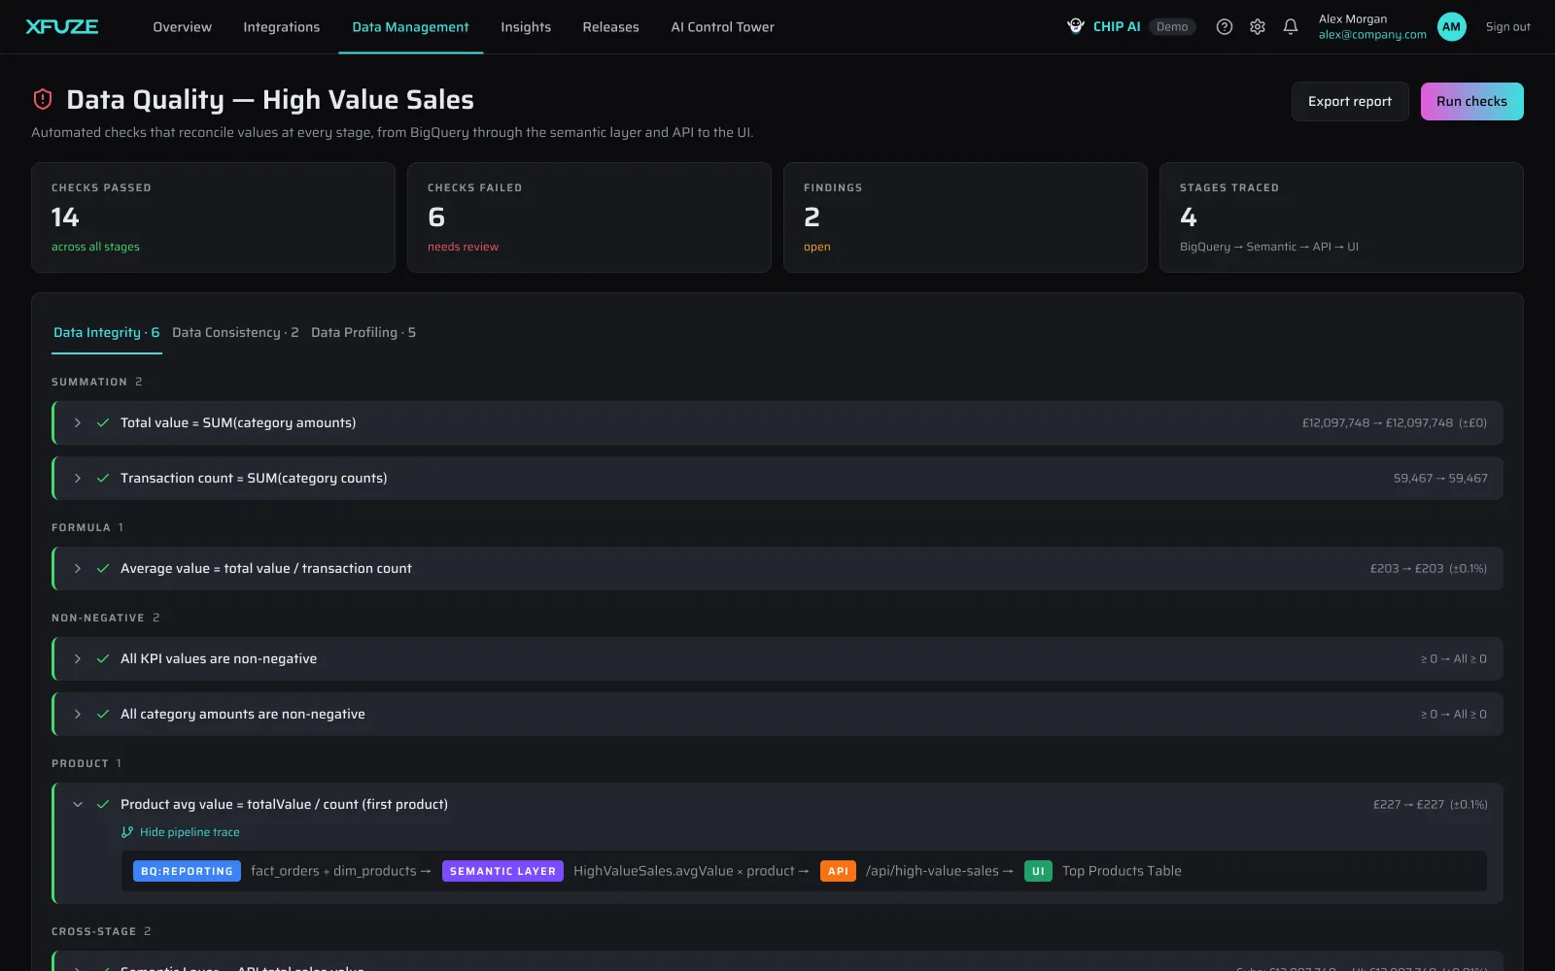
Task: Click the BQ:REPORTING stage badge
Action: coord(188,871)
